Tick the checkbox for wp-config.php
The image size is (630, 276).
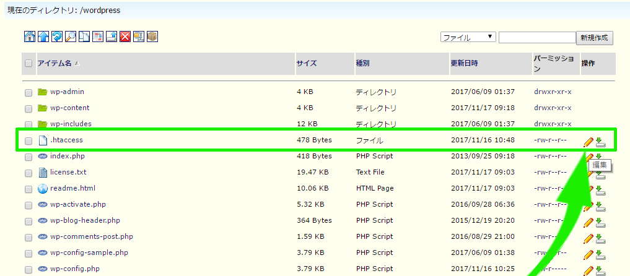(28, 270)
